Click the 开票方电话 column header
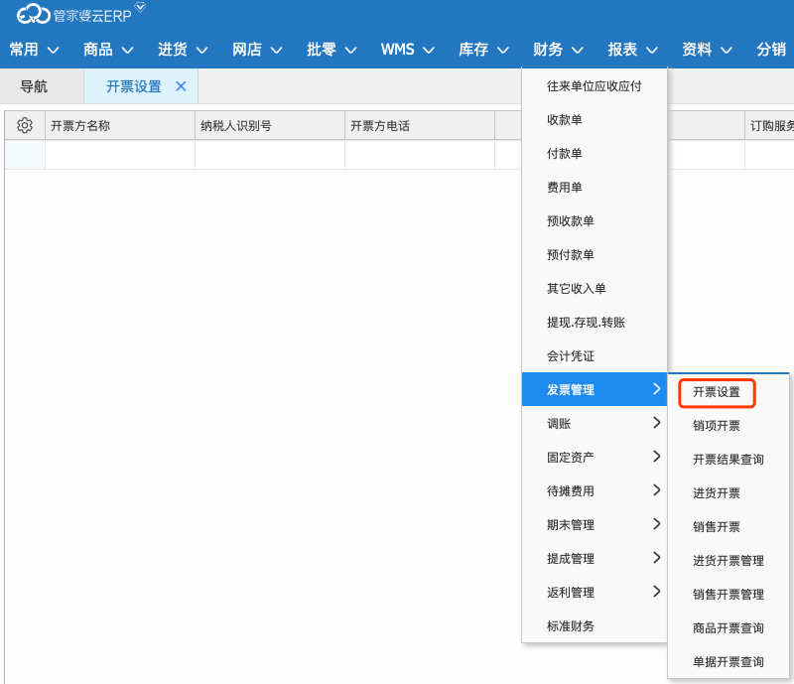Image resolution: width=794 pixels, height=684 pixels. coord(420,125)
